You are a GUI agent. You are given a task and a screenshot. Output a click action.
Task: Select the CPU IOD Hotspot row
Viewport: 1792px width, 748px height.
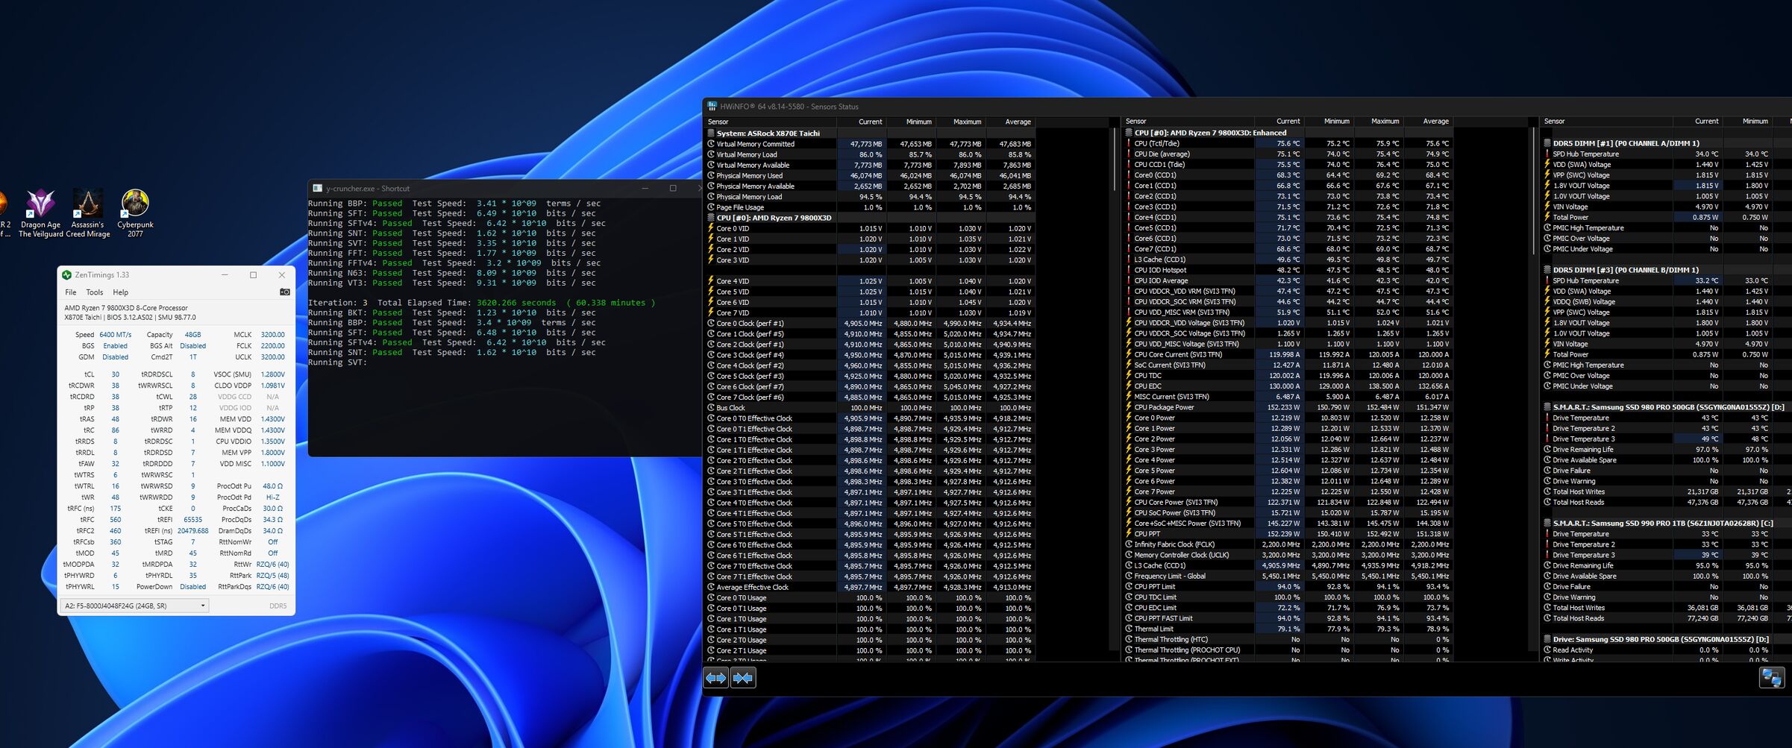(x=1288, y=270)
